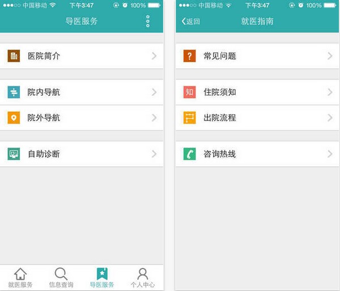The image size is (340, 291).
Task: Expand the 住院须知 row chevron
Action: click(x=330, y=92)
